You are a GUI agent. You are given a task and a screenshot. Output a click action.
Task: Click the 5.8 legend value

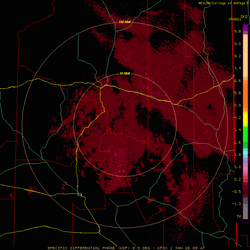[x=237, y=93]
